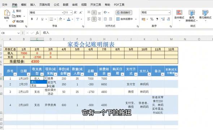Align cell text left
Screen dimensions: 213x130
click(x=89, y=19)
